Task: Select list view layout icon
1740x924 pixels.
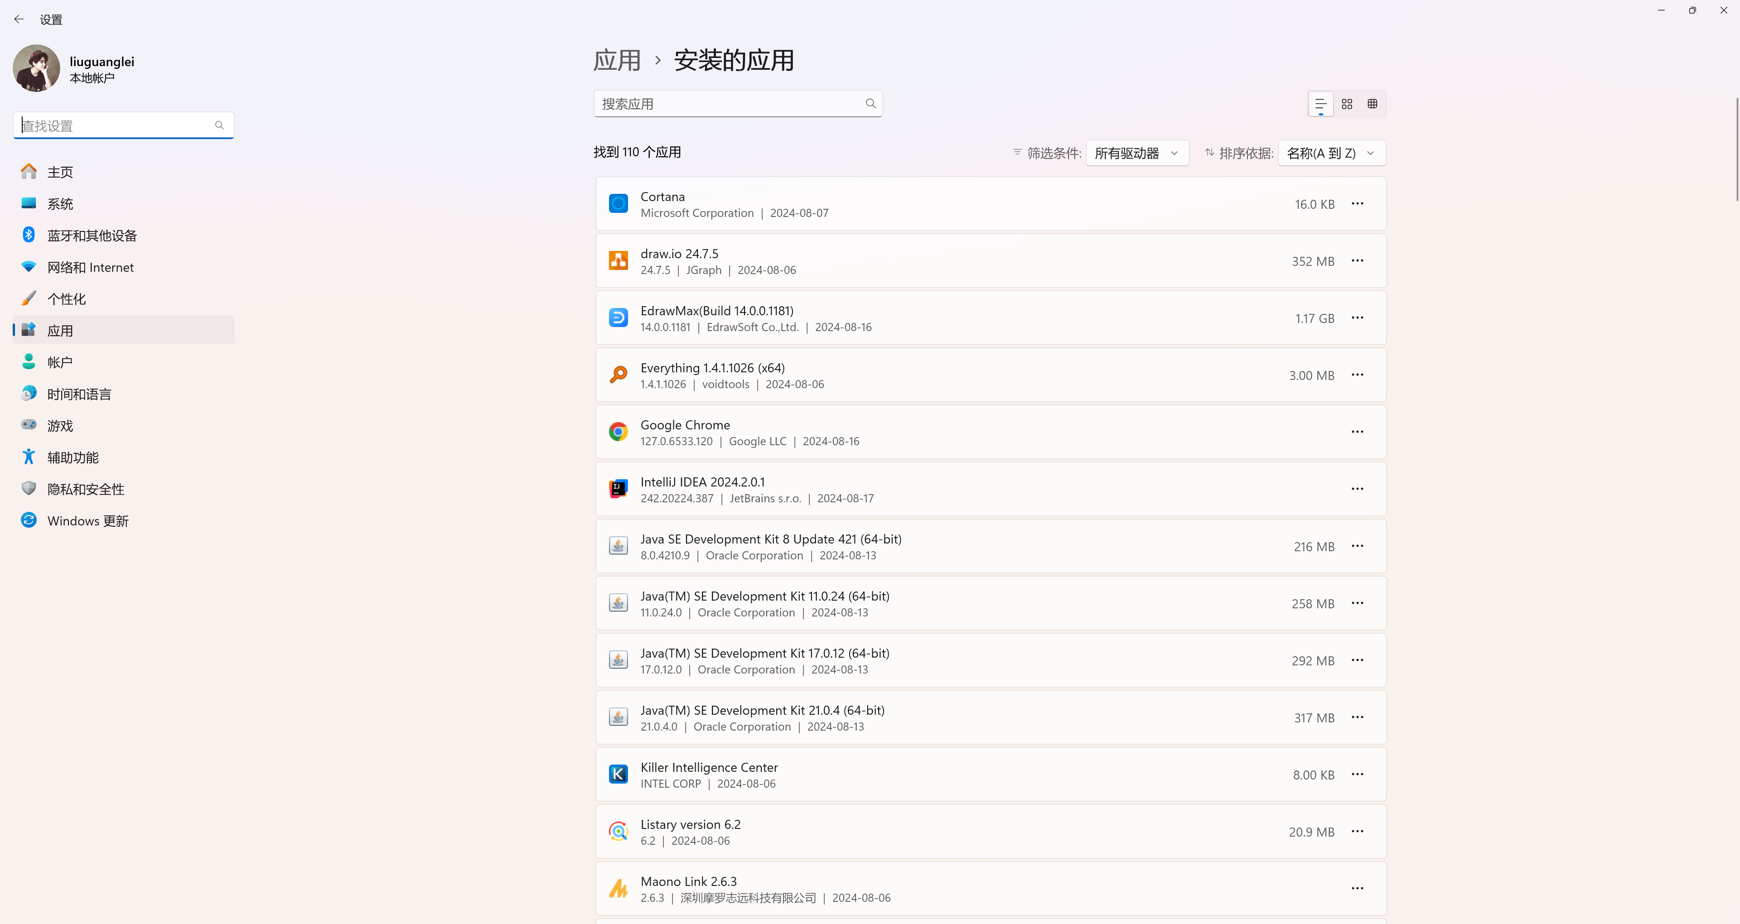Action: [1320, 104]
